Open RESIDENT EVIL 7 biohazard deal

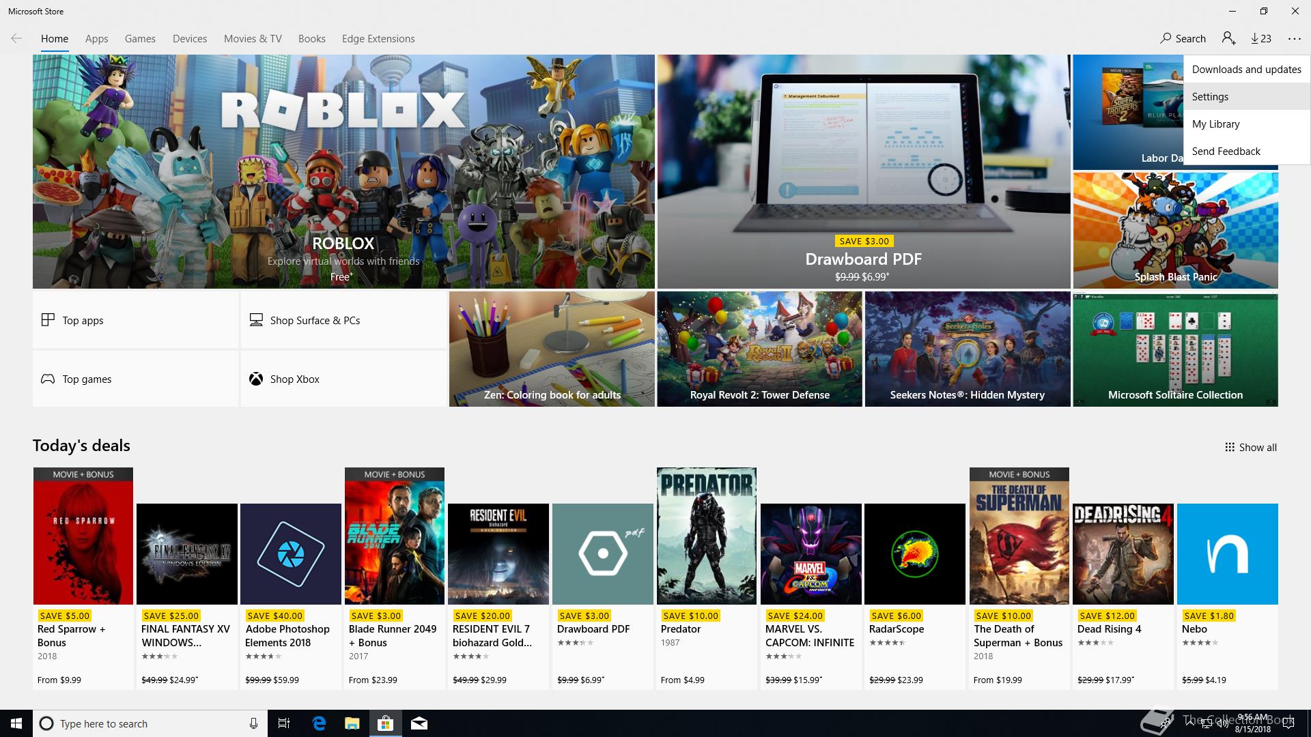498,596
